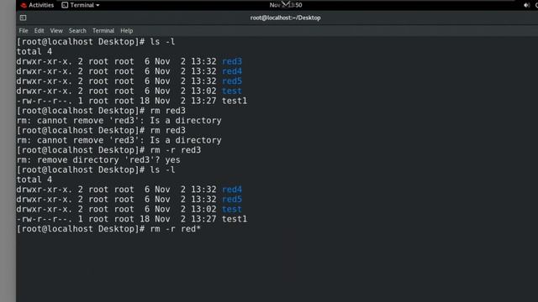Click red5 in second directory listing
Screen dimensions: 538x302
tap(232, 200)
